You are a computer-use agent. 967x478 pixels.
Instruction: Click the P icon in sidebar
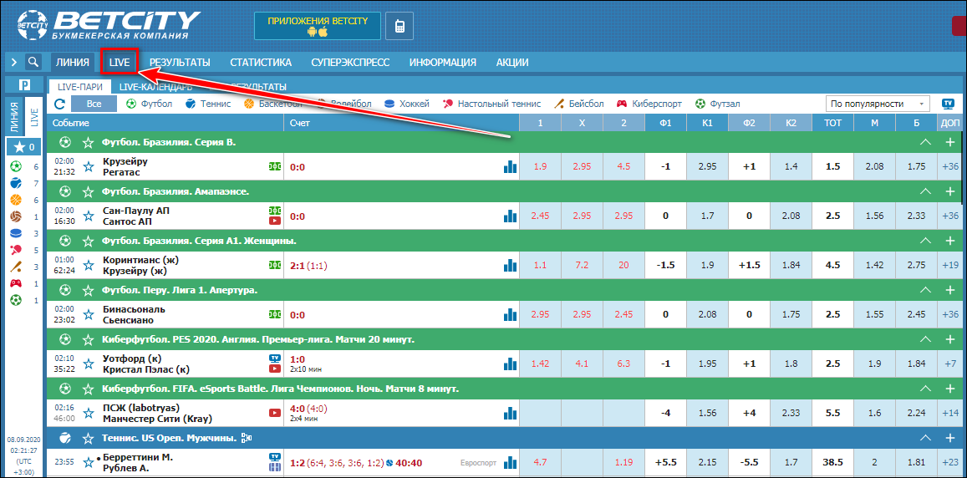pyautogui.click(x=24, y=85)
